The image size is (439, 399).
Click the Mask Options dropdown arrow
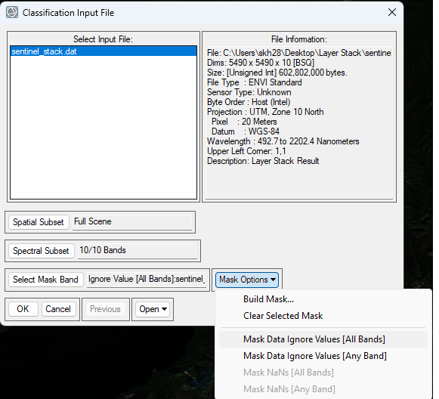[x=273, y=280]
